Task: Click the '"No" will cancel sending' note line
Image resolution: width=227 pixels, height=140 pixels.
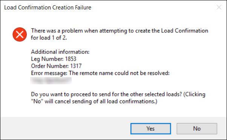Action: coord(94,101)
